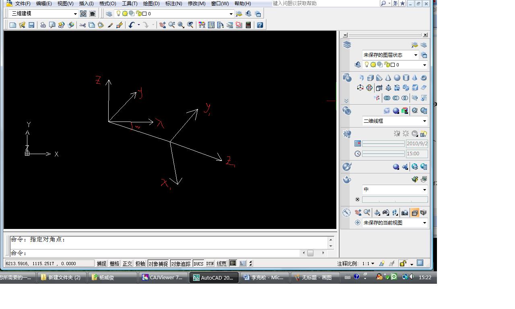The width and height of the screenshot is (515, 309).
Task: Click the help search input field
Action: pyautogui.click(x=325, y=3)
